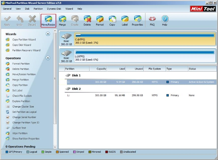Screen dimensions: 218x160
Task: Click the Apply checkmark toolbar icon
Action: point(7,19)
